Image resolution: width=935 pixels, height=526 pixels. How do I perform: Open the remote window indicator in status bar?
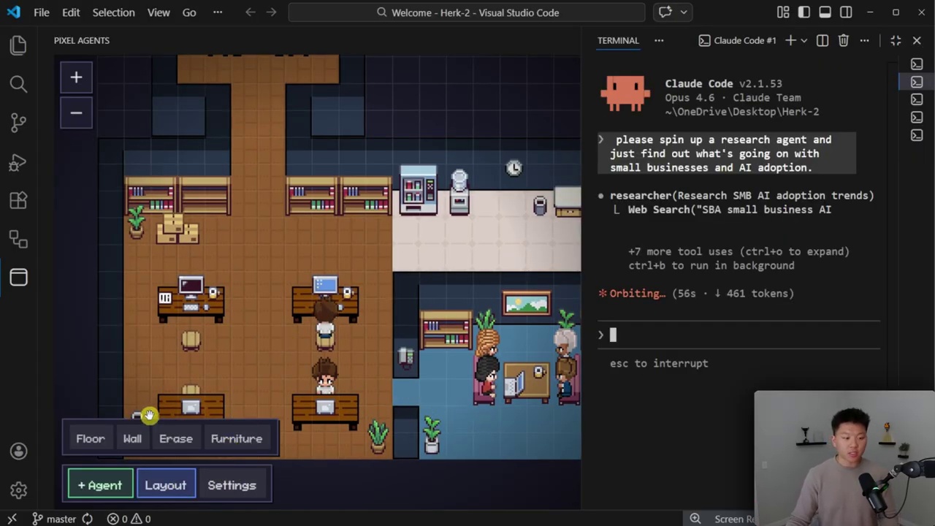12,519
